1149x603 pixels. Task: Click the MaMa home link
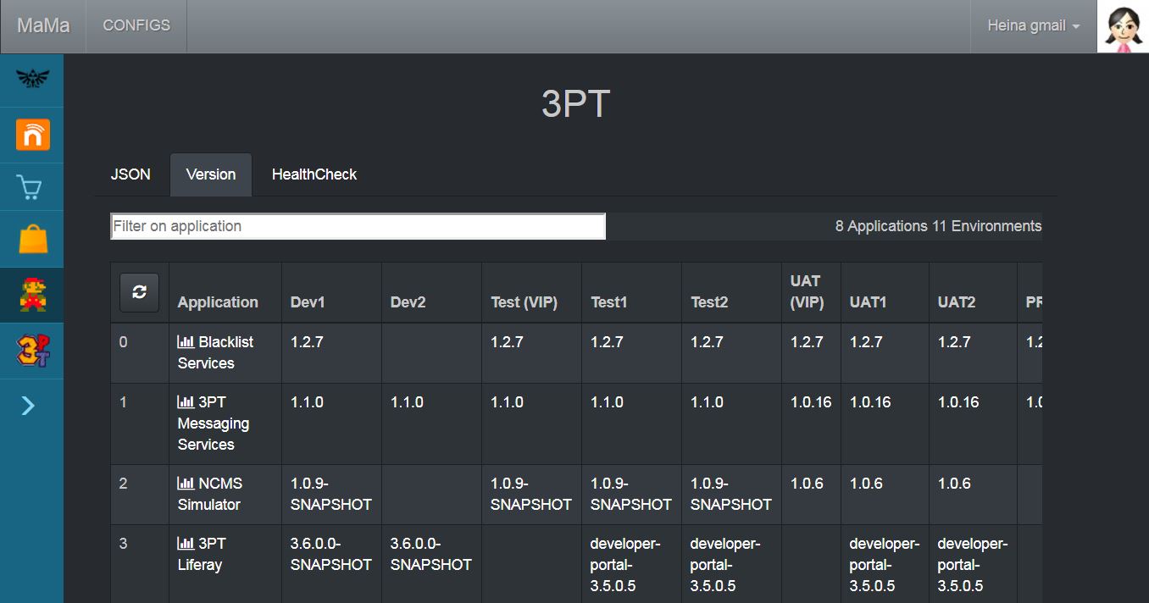[x=42, y=25]
